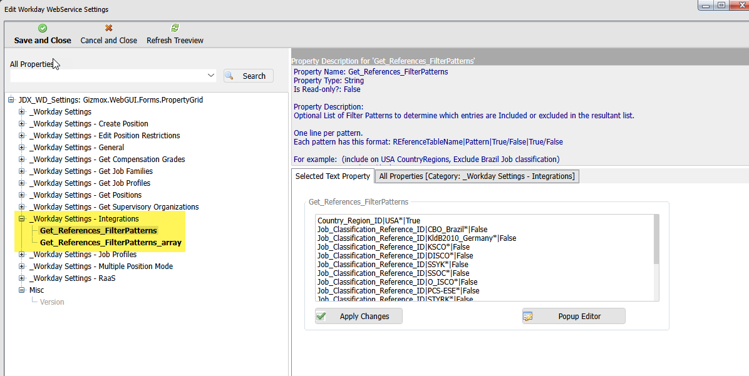Click line with DISCO* pattern
Viewport: 749px width, 376px height.
(396, 256)
